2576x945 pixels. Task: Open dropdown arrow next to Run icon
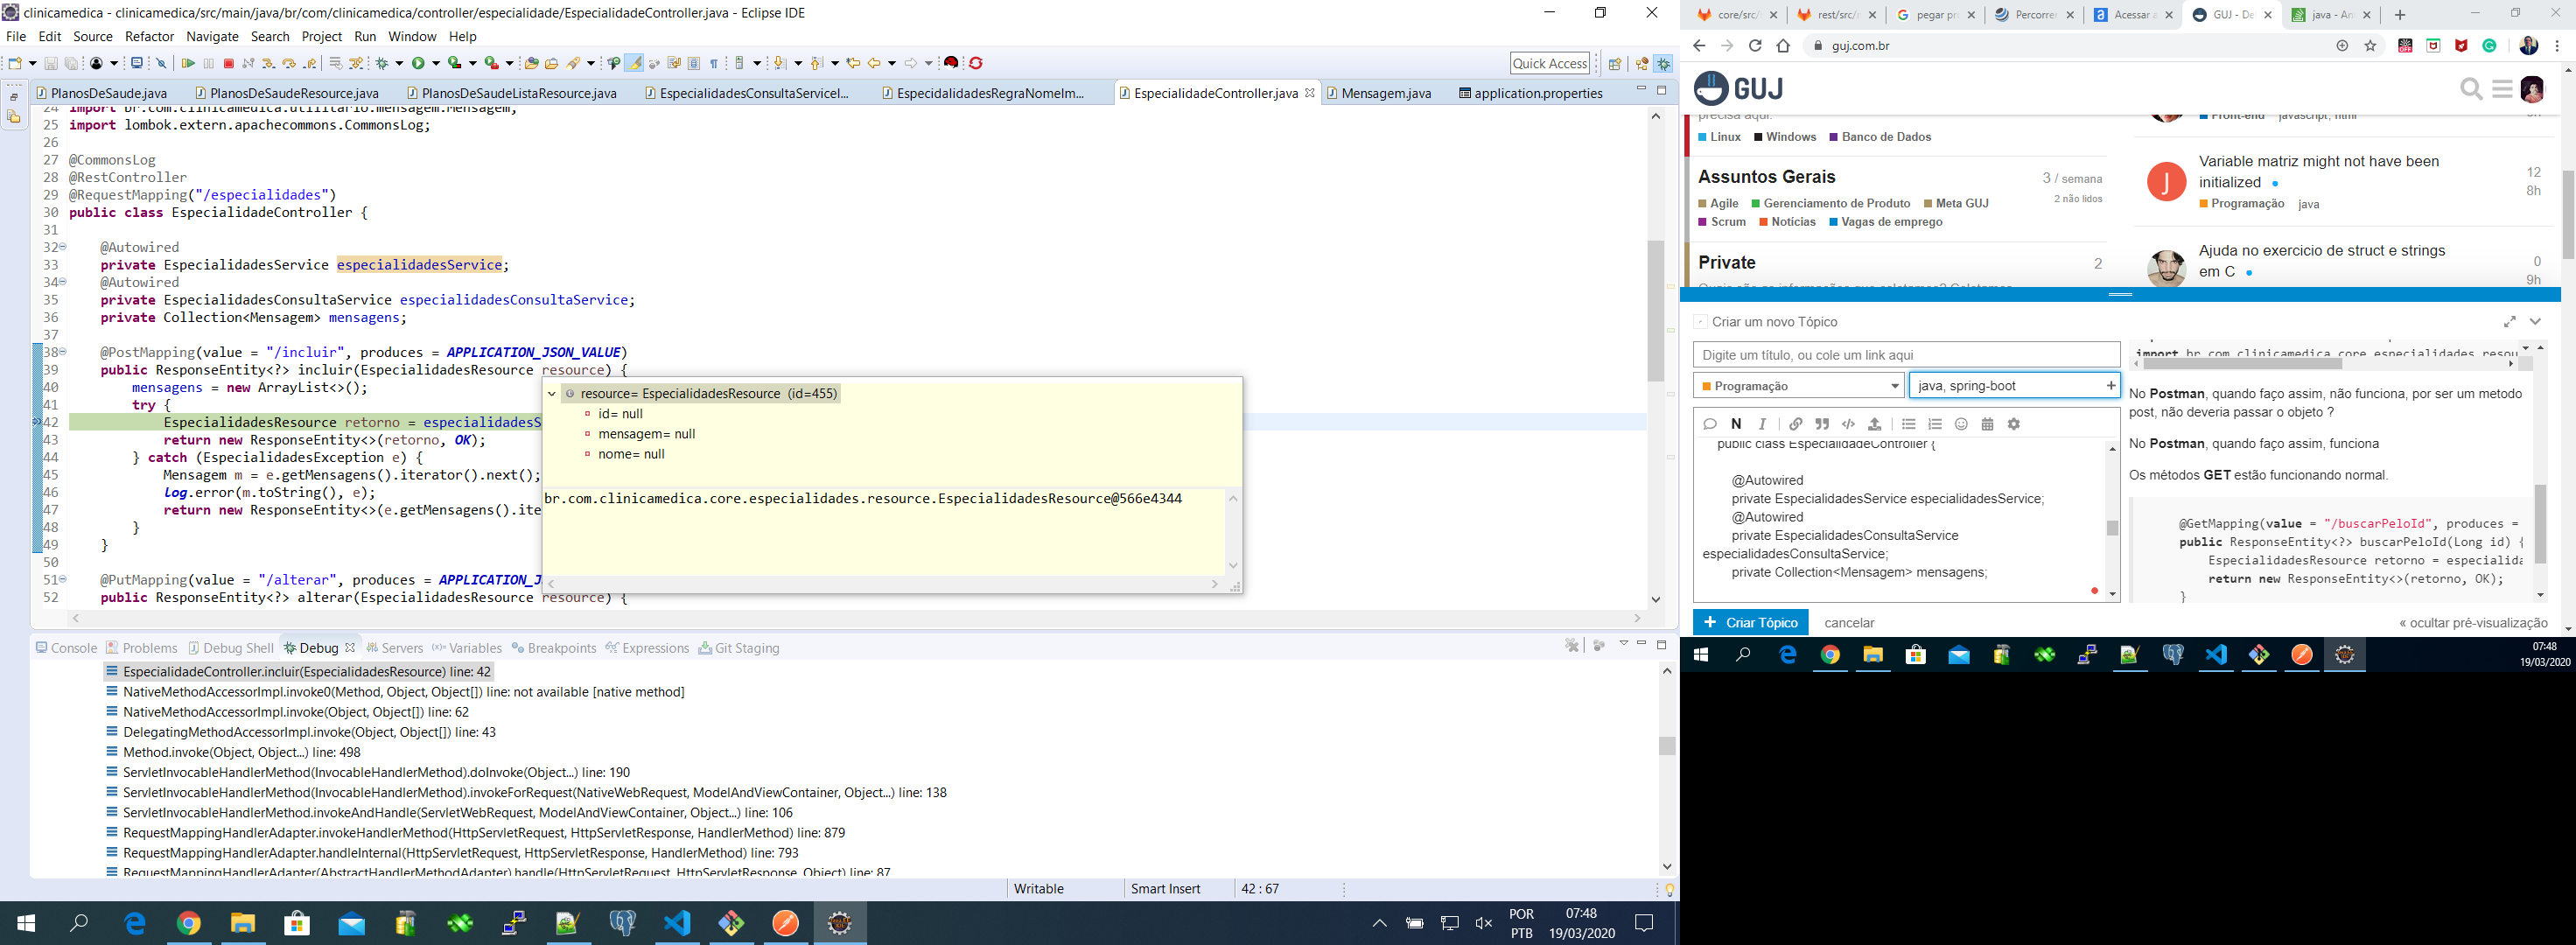click(x=435, y=63)
